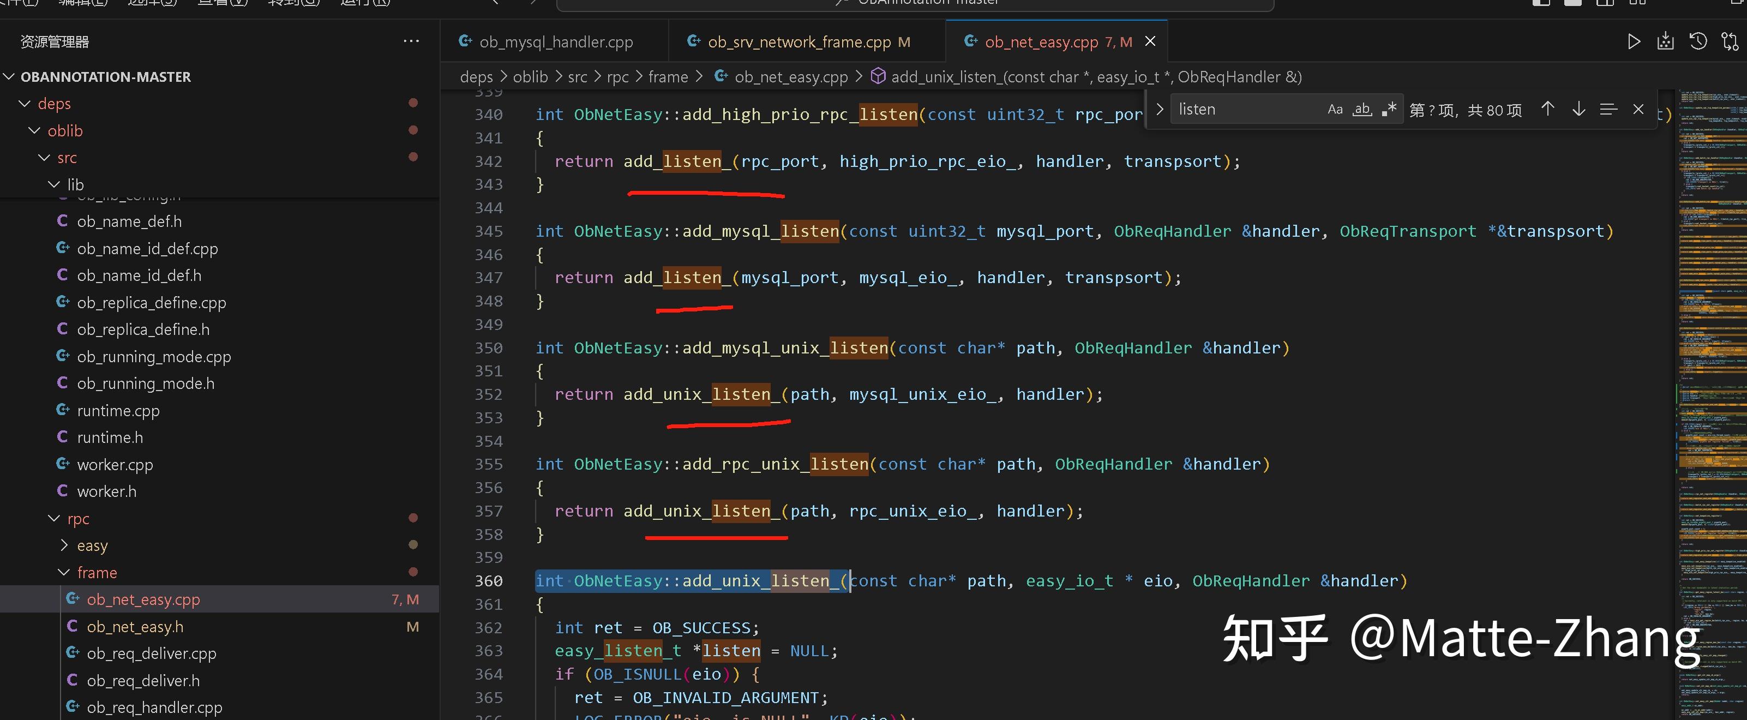The width and height of the screenshot is (1747, 720).
Task: Click frame segment in breadcrumb path
Action: coord(668,77)
